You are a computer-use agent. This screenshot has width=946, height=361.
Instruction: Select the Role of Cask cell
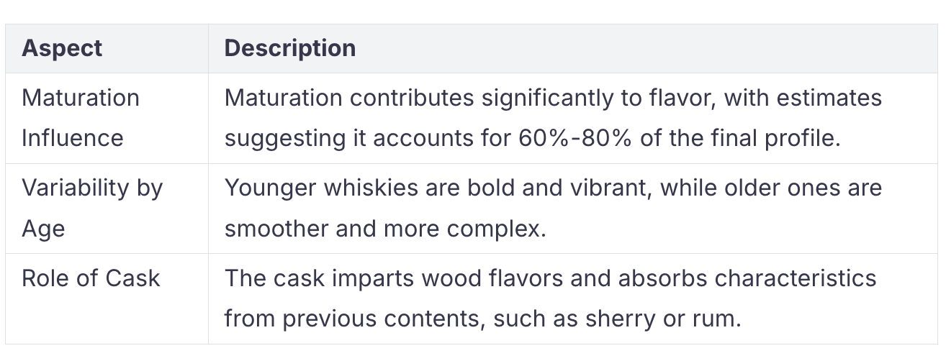coord(107,298)
